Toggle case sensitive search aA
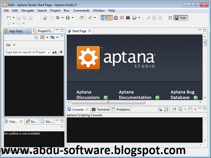Image resolution: width=211 pixels, height=158 pixels. (x=54, y=52)
